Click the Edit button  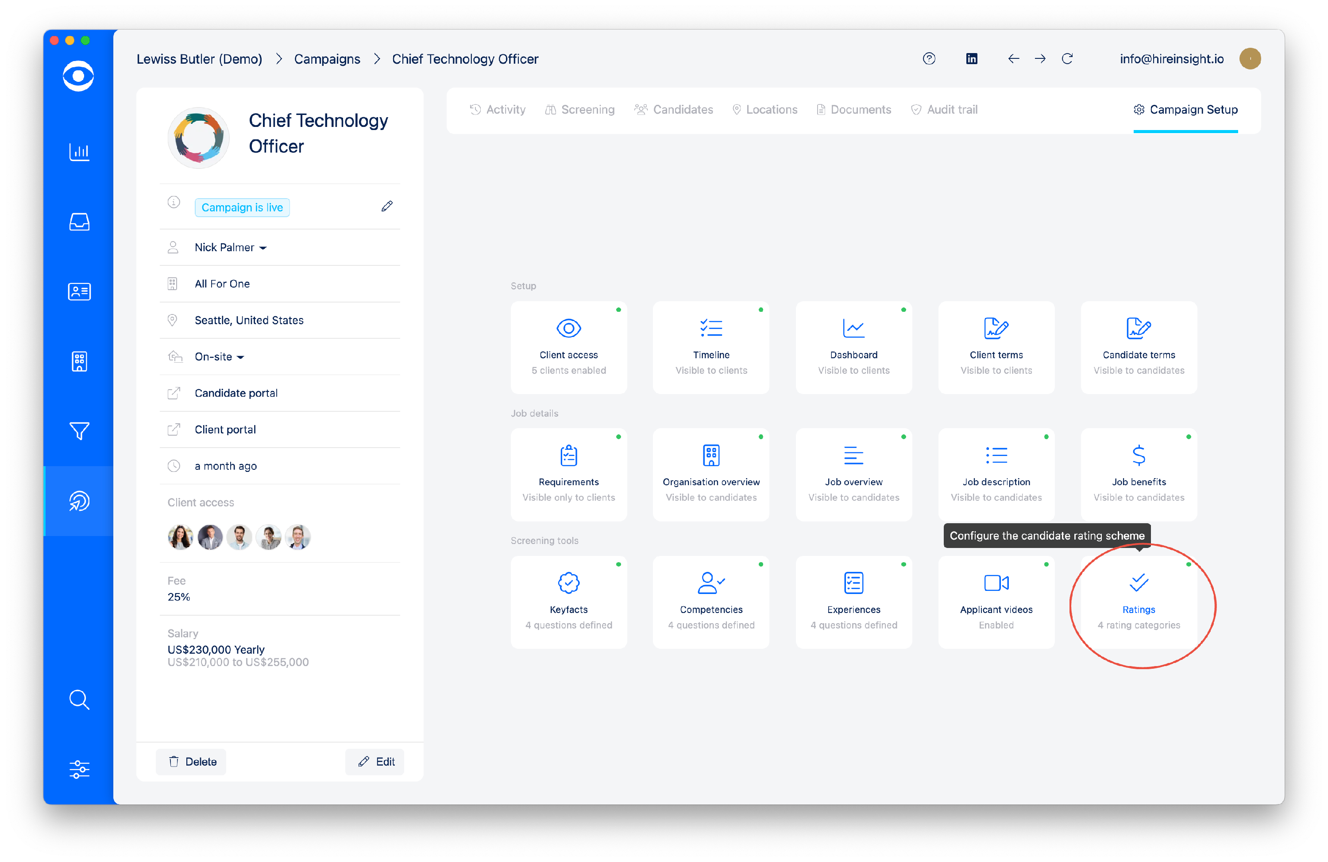coord(375,762)
